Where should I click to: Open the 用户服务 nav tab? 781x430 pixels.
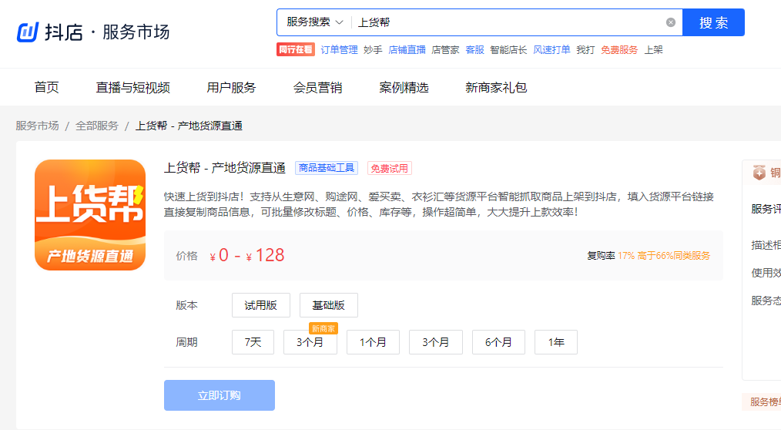click(231, 88)
